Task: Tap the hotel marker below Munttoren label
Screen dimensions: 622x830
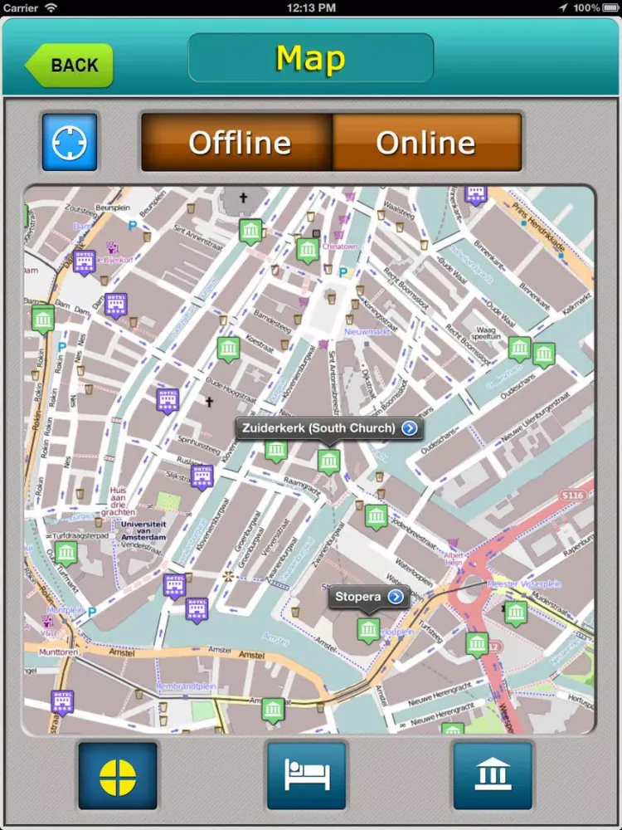Action: [62, 704]
